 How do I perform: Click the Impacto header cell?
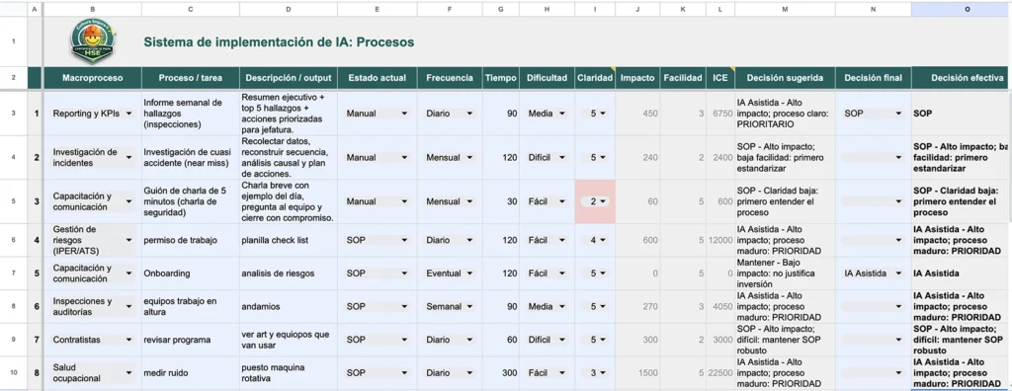(637, 77)
